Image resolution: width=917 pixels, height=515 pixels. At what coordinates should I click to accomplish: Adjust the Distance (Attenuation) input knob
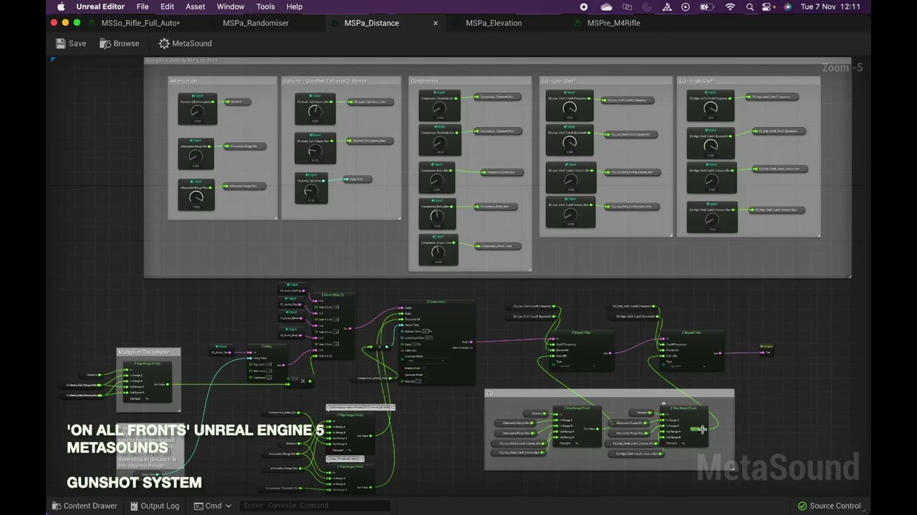tap(197, 111)
